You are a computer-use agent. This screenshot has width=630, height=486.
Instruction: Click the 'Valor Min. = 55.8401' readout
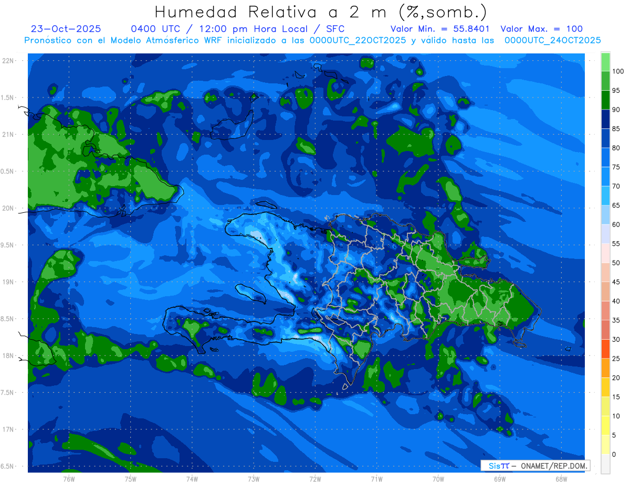click(x=440, y=29)
